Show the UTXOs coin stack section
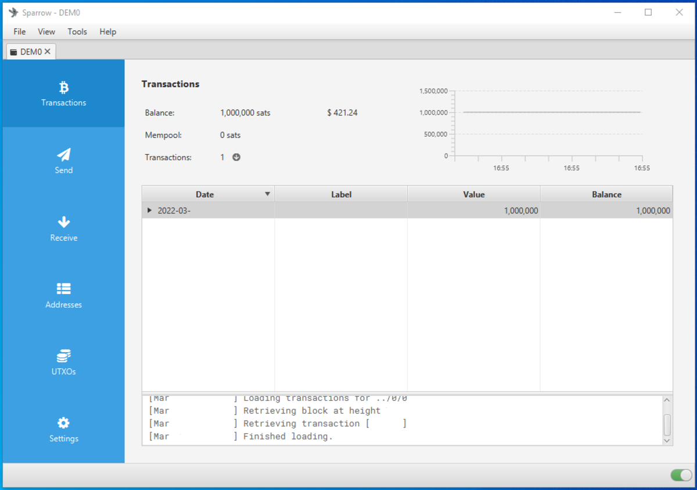697x490 pixels. pyautogui.click(x=63, y=362)
